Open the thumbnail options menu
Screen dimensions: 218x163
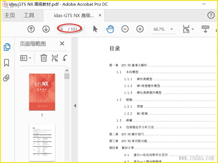pos(26,58)
